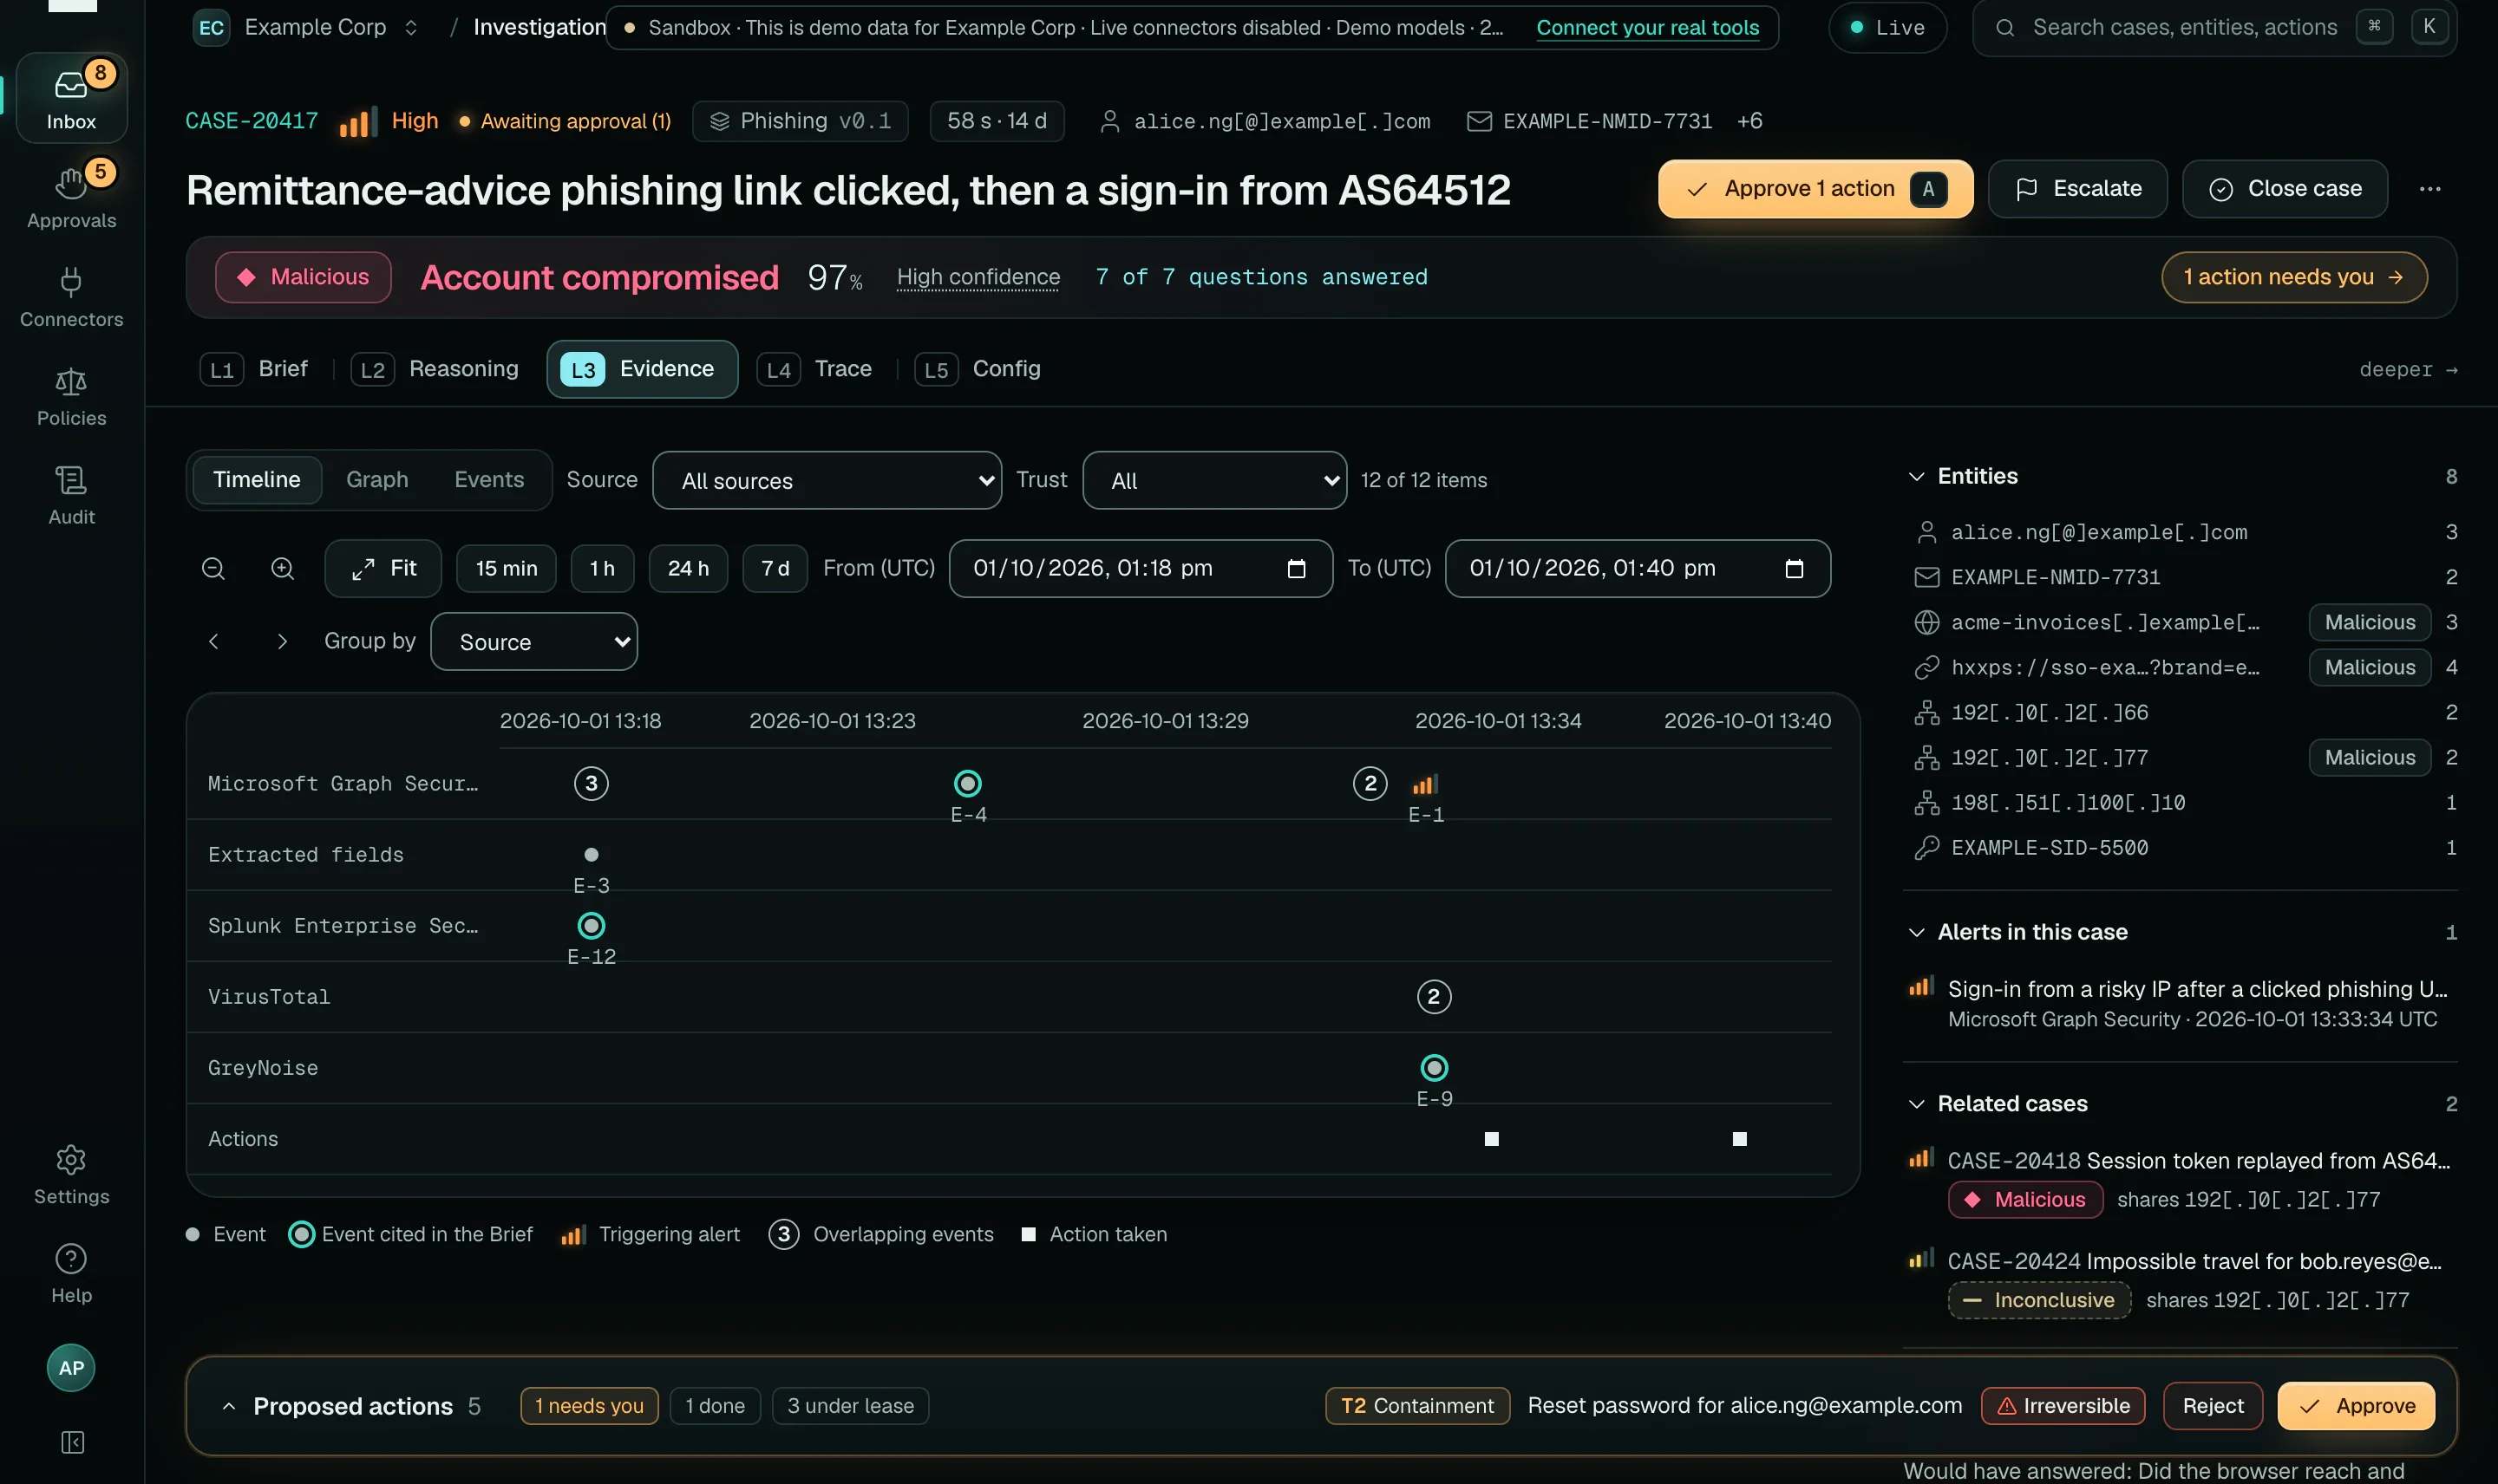This screenshot has width=2498, height=1484.
Task: Collapse the Entities section
Action: [x=1916, y=476]
